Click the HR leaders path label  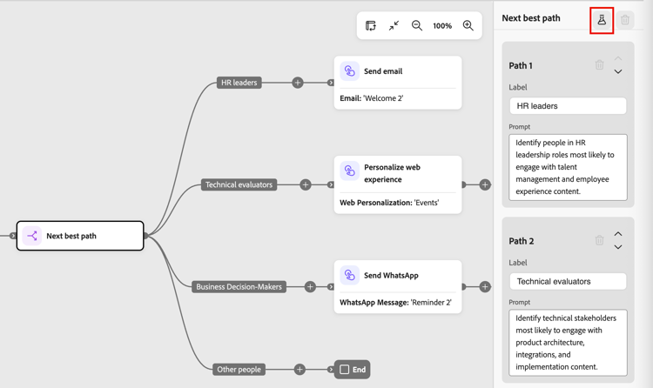click(239, 83)
